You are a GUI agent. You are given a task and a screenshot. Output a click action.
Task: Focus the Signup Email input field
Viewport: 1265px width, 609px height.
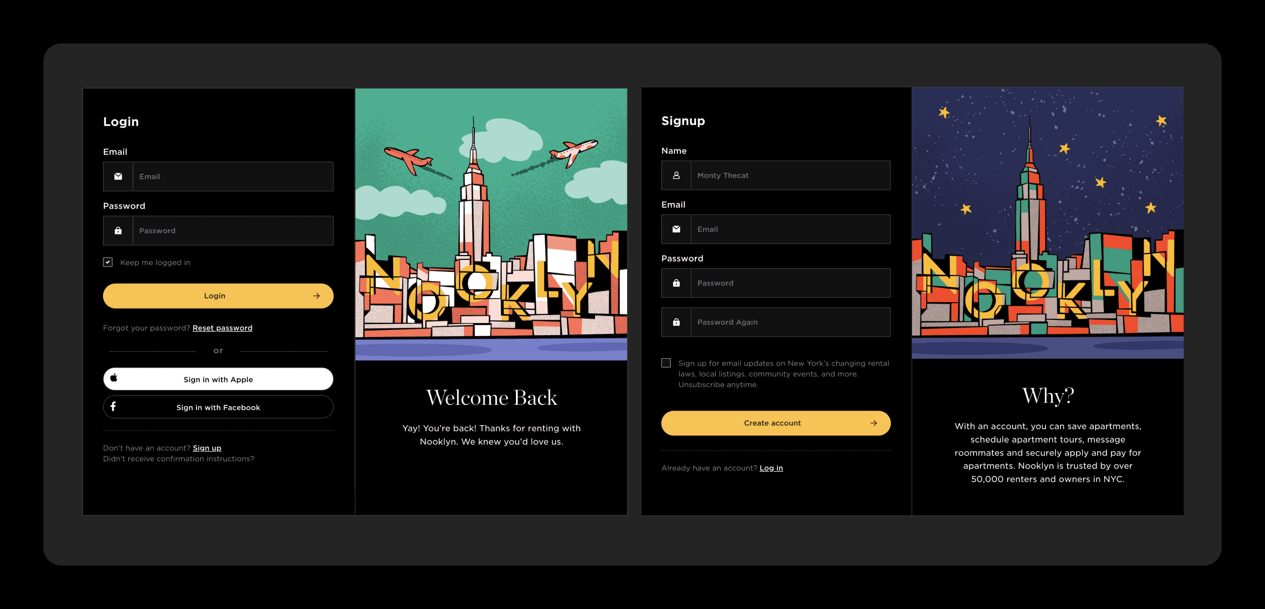[790, 229]
